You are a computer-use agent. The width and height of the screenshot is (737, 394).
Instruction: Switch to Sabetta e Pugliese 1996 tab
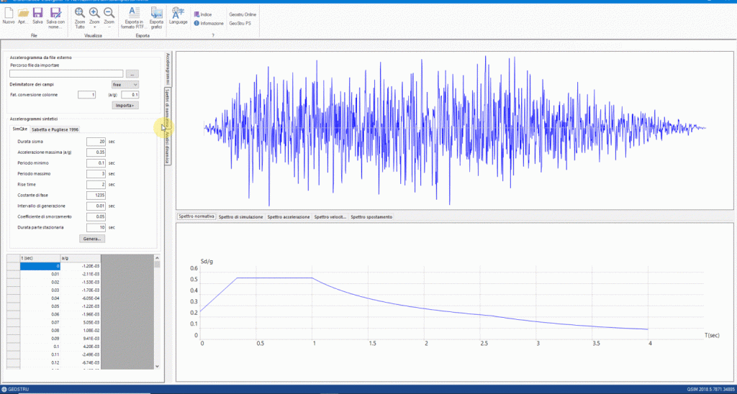pyautogui.click(x=55, y=128)
